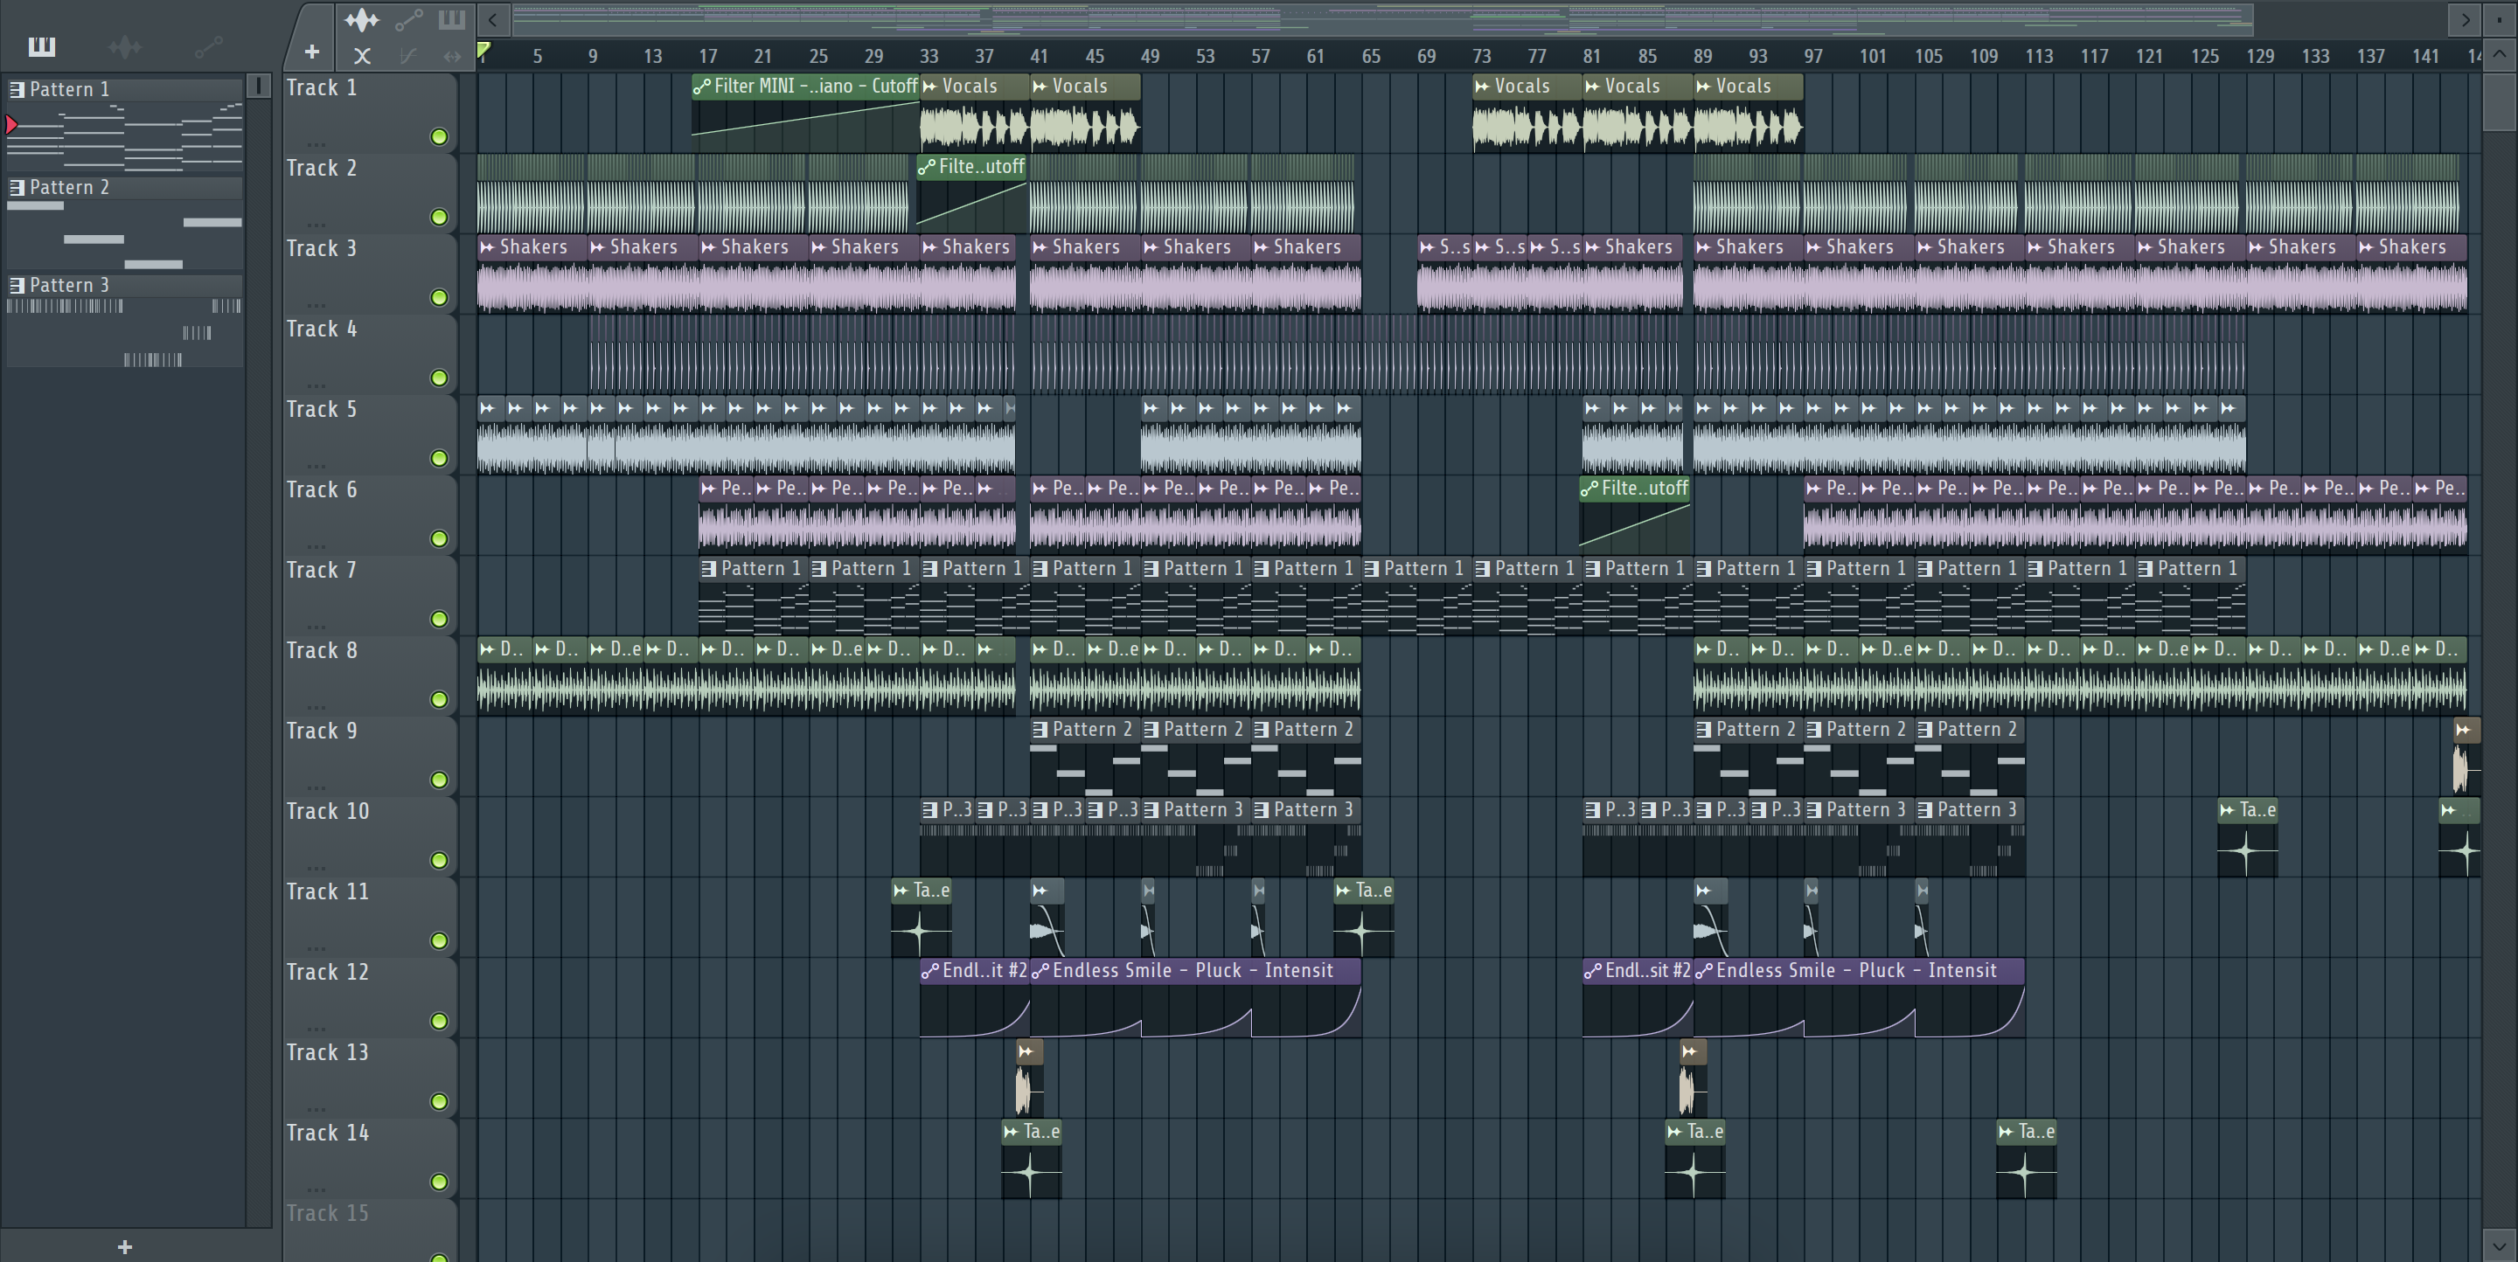The image size is (2518, 1262).
Task: Mute Track 12 using its green LED
Action: (439, 1021)
